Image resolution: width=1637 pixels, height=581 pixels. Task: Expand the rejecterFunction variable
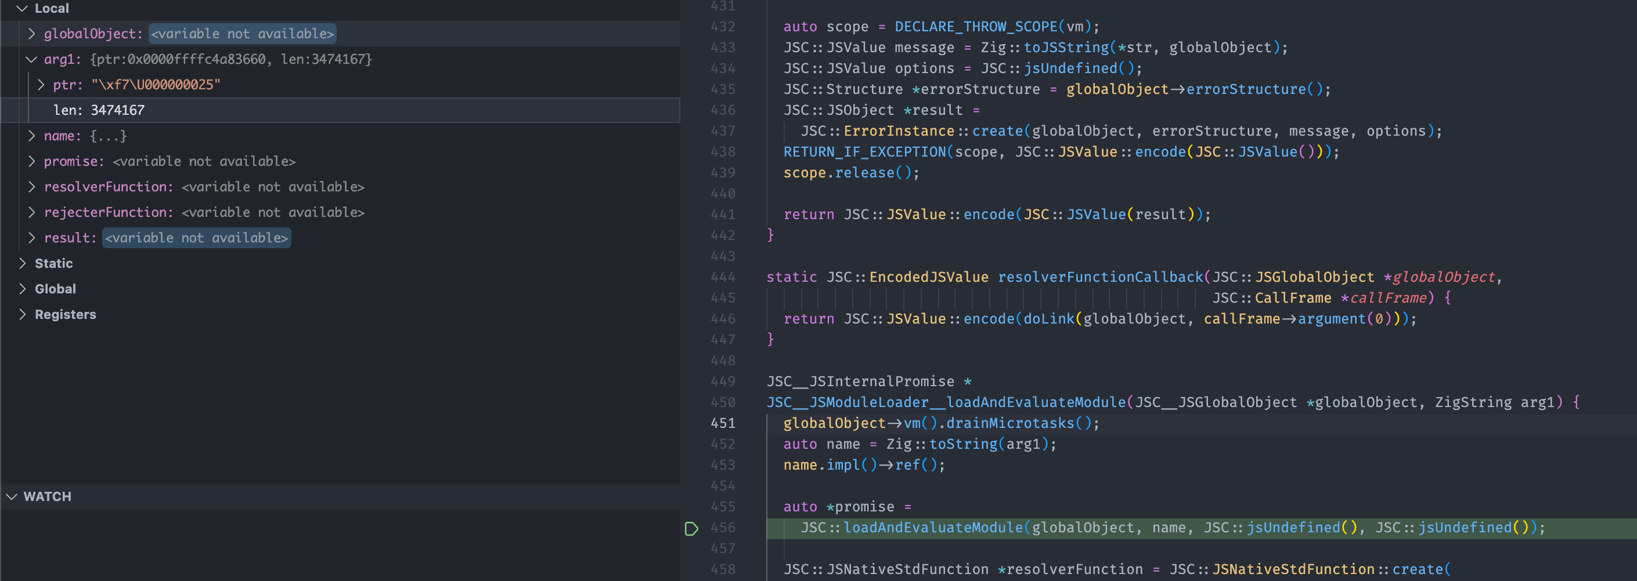[31, 212]
